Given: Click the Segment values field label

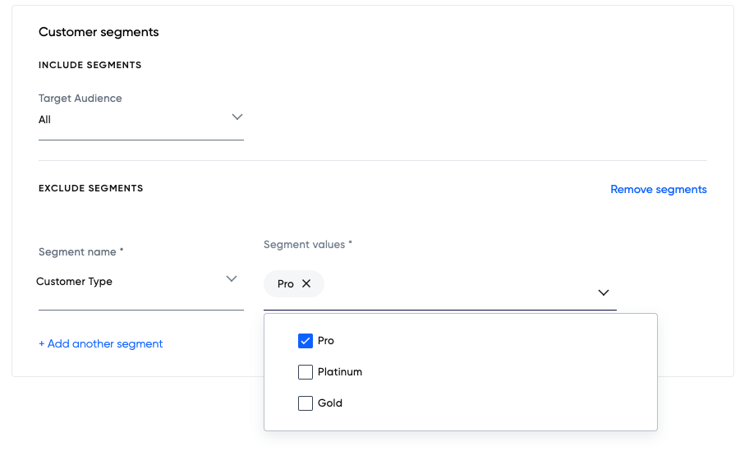Looking at the screenshot, I should (x=307, y=245).
